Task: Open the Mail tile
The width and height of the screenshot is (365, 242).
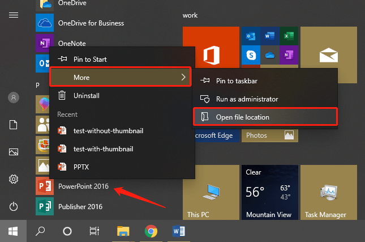Action: coord(329,55)
